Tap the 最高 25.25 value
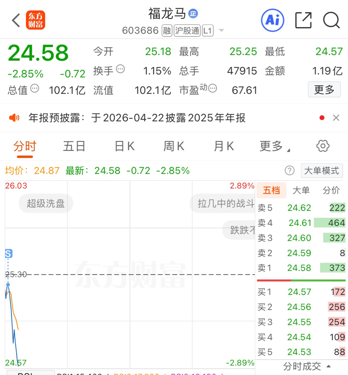The height and width of the screenshot is (375, 348). (x=243, y=51)
